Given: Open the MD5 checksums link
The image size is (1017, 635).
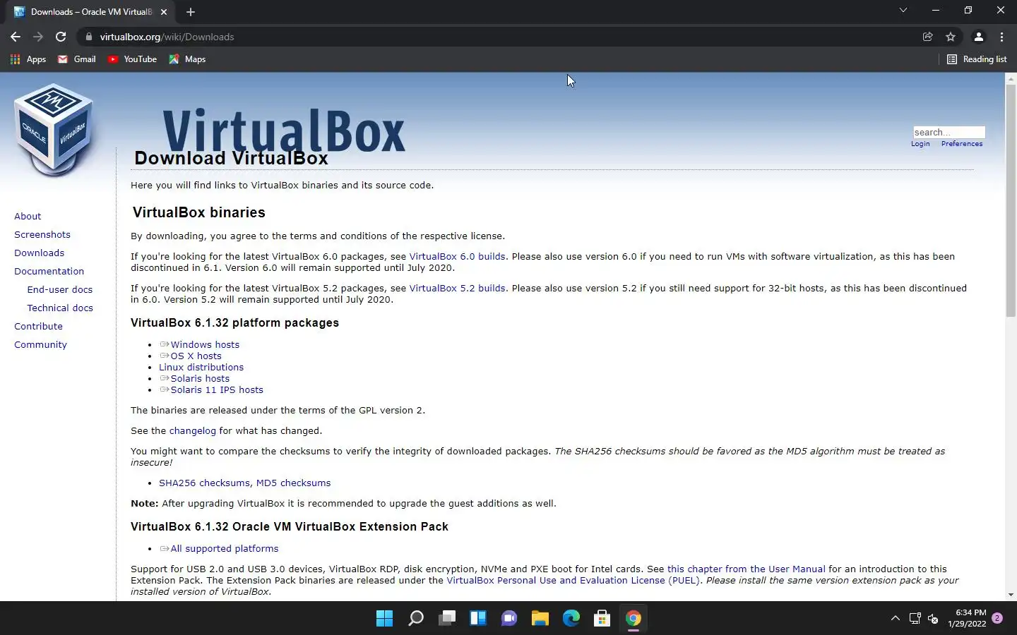Looking at the screenshot, I should click(293, 483).
